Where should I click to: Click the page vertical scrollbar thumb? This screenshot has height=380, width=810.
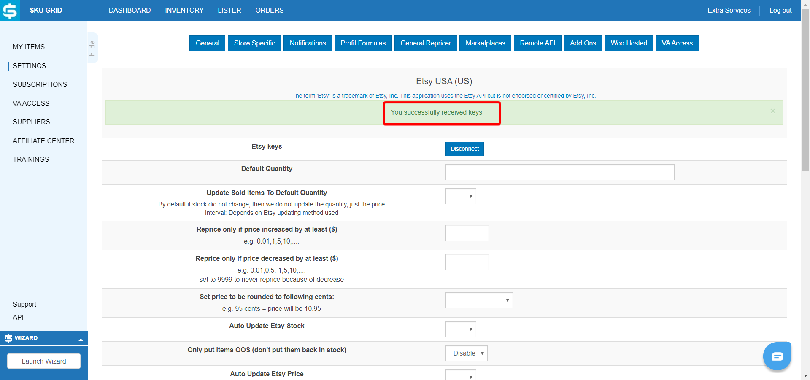pos(805,90)
